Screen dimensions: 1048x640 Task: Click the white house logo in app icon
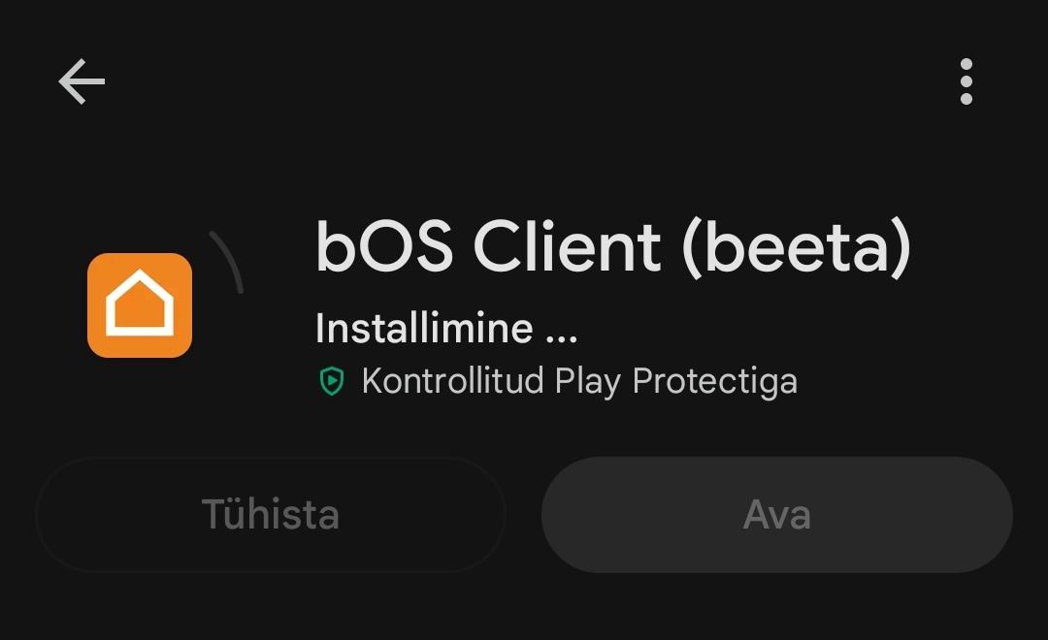point(140,303)
